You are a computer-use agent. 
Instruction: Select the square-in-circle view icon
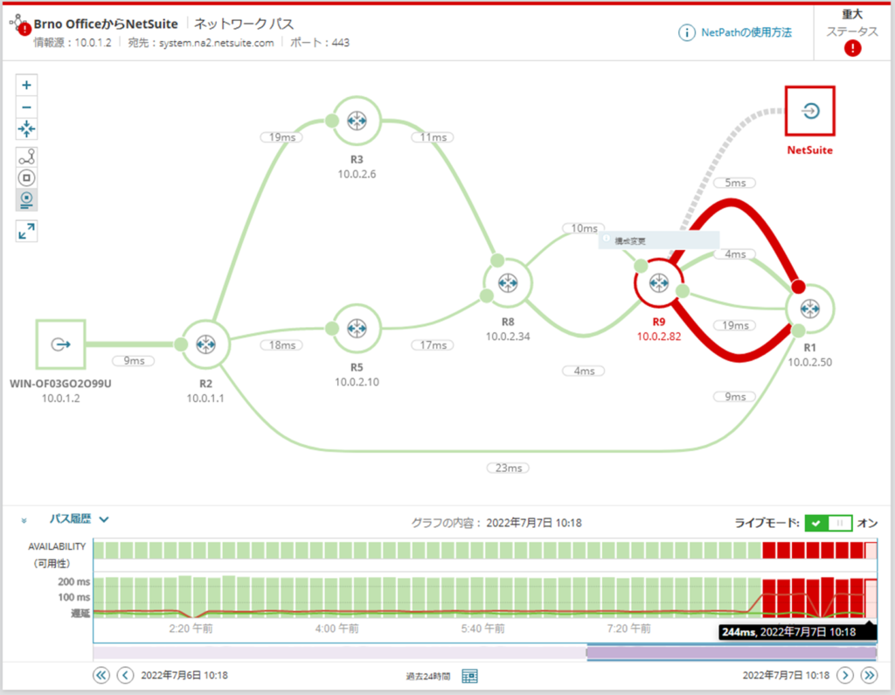[26, 178]
